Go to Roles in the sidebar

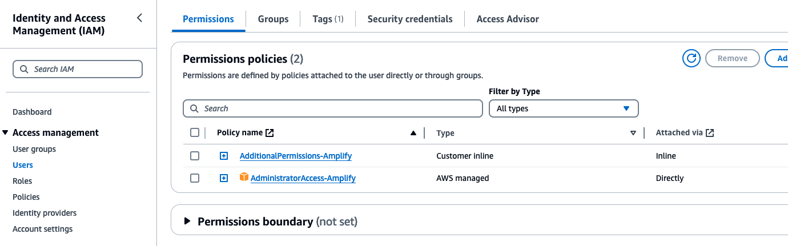(x=22, y=181)
